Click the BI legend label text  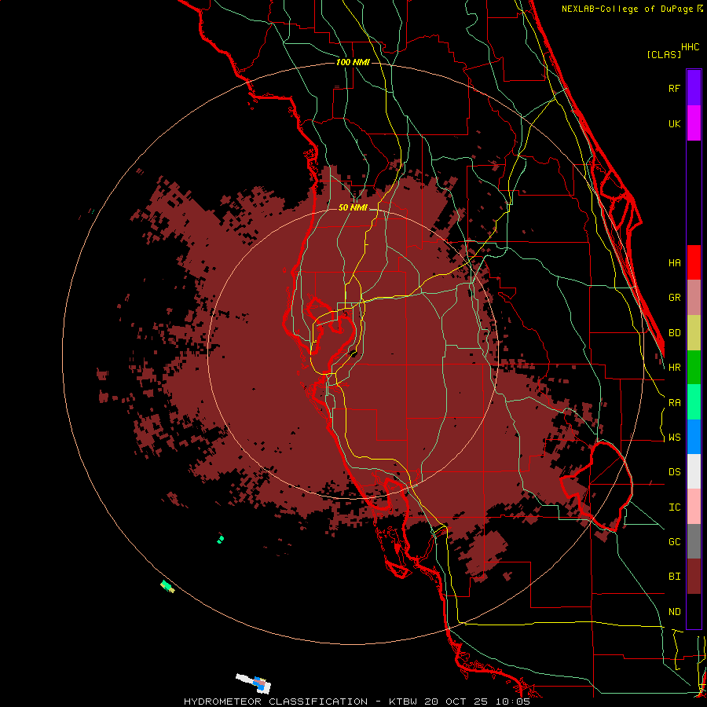pyautogui.click(x=674, y=577)
